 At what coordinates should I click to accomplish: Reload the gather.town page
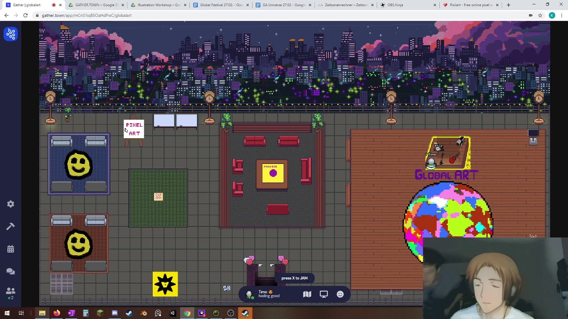[25, 16]
